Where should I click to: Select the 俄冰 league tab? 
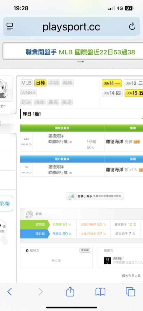tap(40, 103)
